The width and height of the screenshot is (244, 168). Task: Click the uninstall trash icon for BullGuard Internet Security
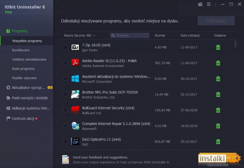(x=218, y=110)
